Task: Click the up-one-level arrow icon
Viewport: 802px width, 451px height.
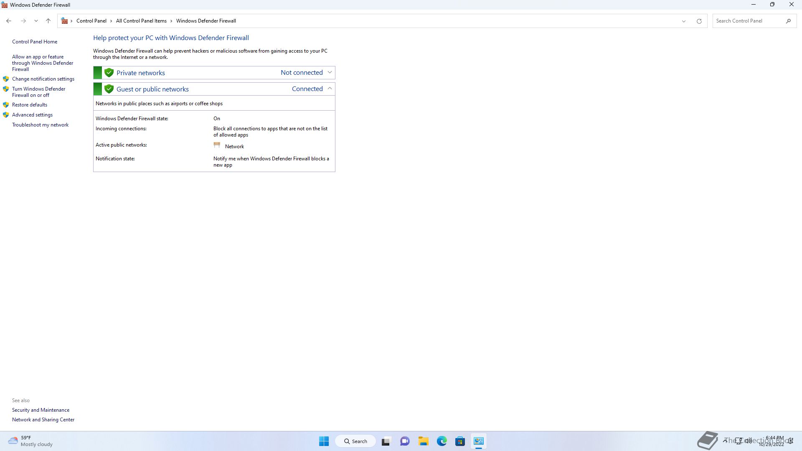Action: pyautogui.click(x=48, y=21)
